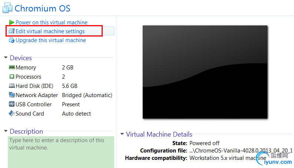
Task: Select the Sound Card speaker icon
Action: 12,114
